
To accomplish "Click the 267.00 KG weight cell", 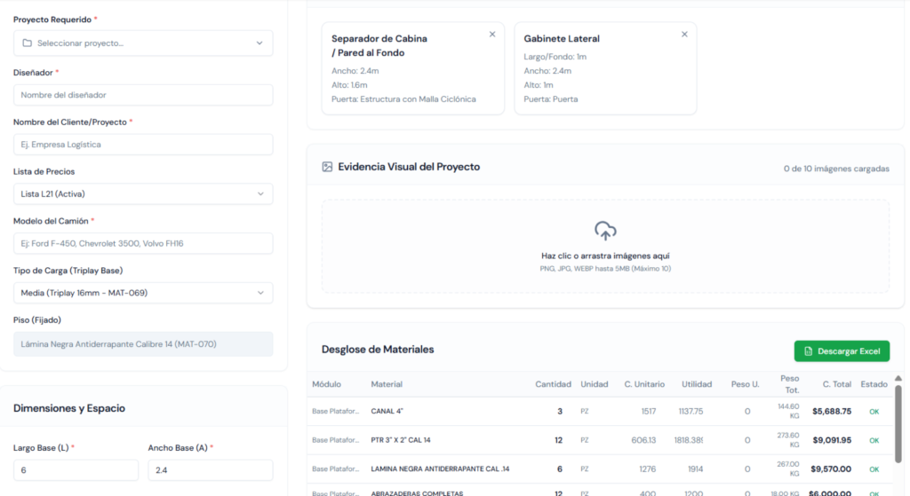I will click(x=789, y=468).
